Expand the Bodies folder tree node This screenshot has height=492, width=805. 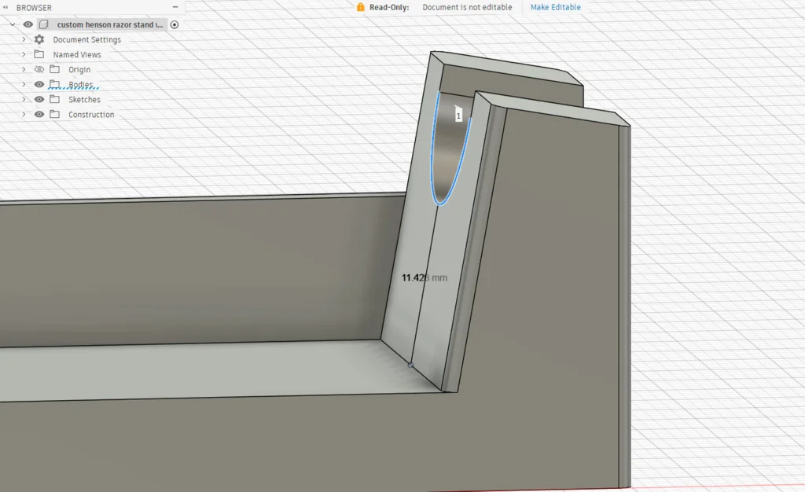24,84
